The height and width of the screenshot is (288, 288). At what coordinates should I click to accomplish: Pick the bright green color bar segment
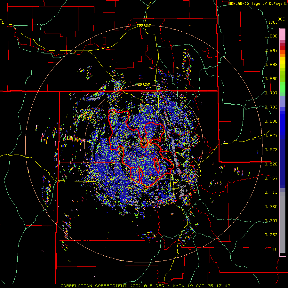(x=283, y=87)
